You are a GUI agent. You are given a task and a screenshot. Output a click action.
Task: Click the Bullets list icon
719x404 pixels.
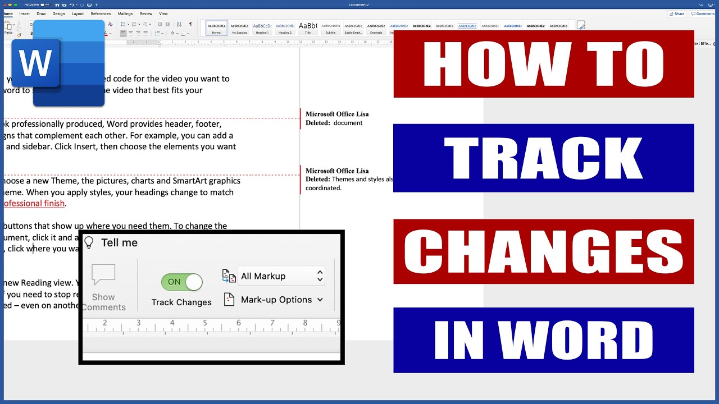[x=123, y=24]
